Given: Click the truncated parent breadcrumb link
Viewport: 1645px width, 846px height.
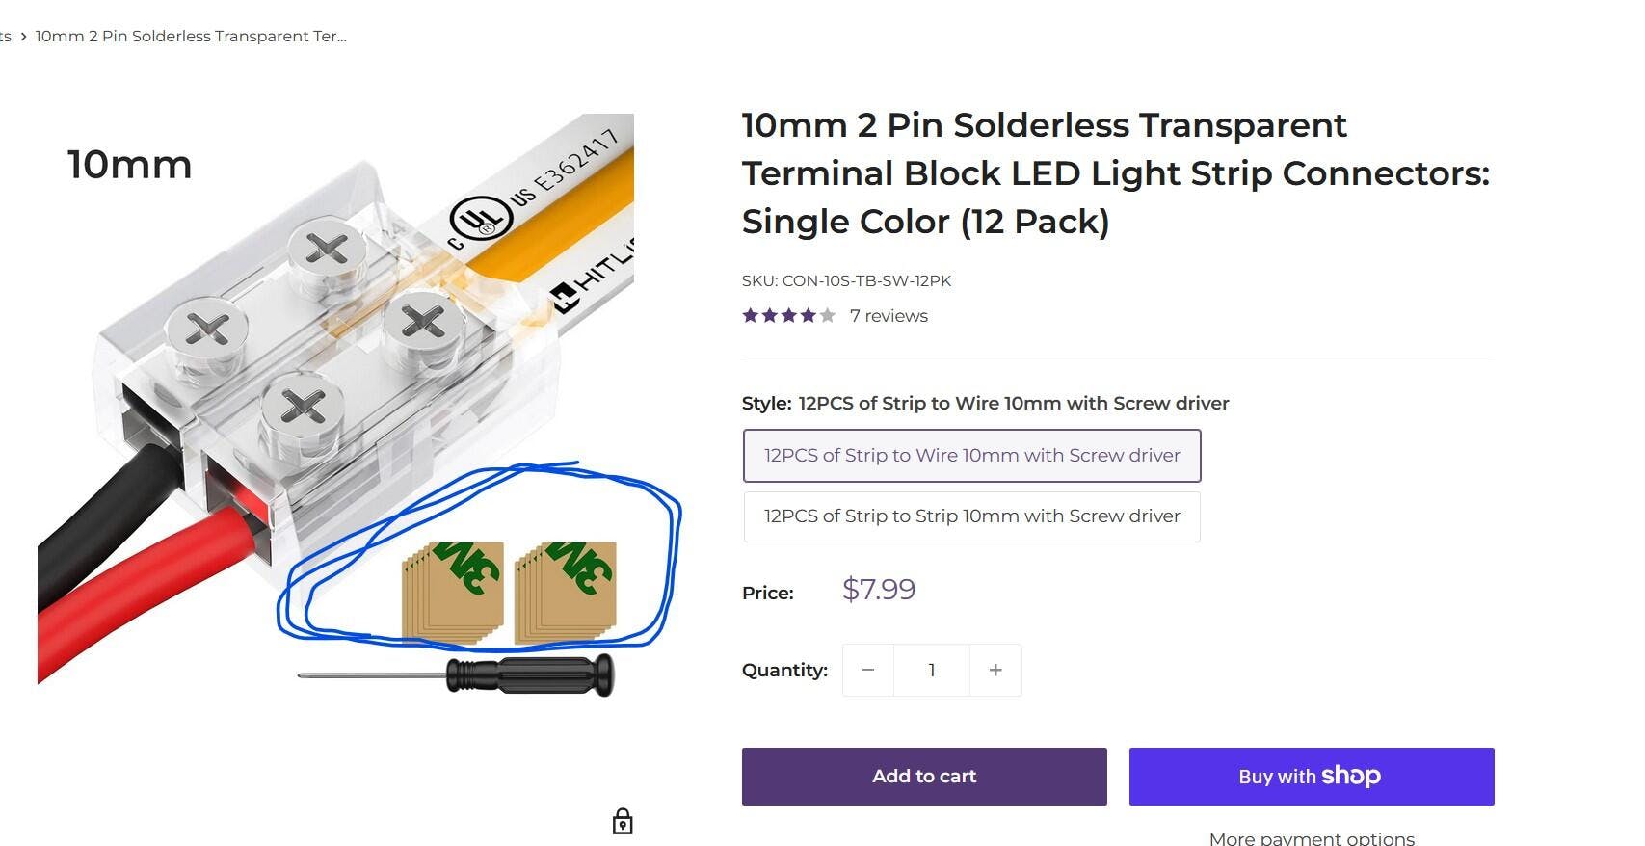Looking at the screenshot, I should (6, 37).
